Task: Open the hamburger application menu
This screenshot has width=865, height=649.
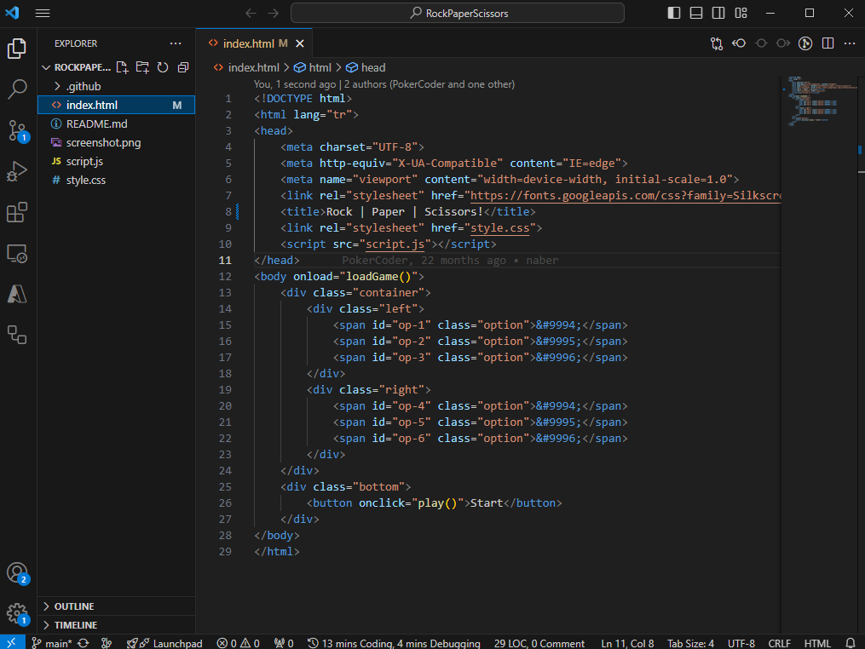Action: point(43,14)
